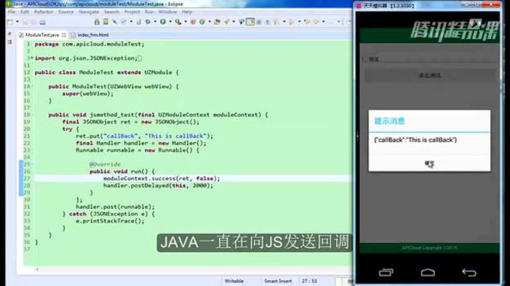Click the 'Writable' status bar field
Screen dimensions: 510x286
pyautogui.click(x=234, y=281)
